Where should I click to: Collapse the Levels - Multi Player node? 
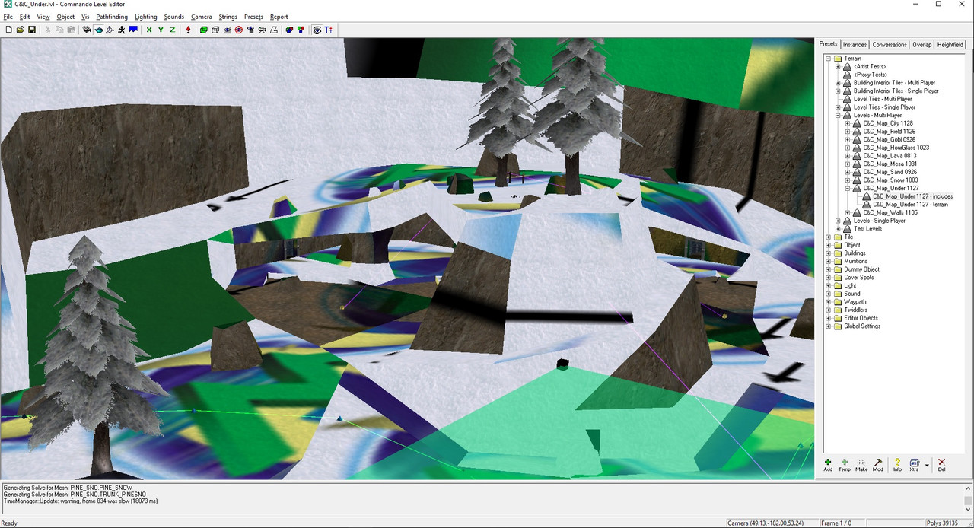pyautogui.click(x=838, y=116)
